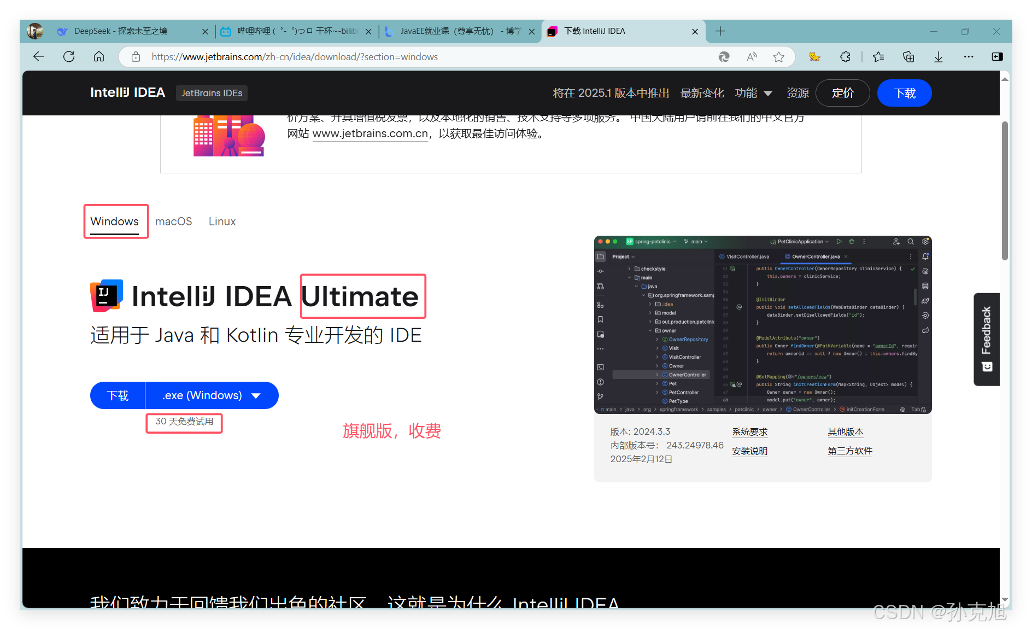The height and width of the screenshot is (630, 1032).
Task: Follow the www.jetbrains.com.cn link
Action: click(370, 133)
